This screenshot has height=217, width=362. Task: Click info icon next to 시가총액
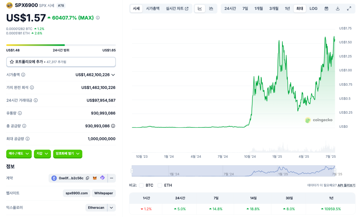point(23,75)
